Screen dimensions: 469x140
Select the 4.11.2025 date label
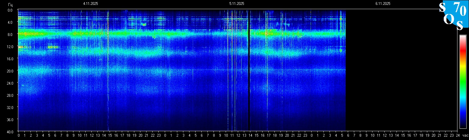tap(90, 4)
